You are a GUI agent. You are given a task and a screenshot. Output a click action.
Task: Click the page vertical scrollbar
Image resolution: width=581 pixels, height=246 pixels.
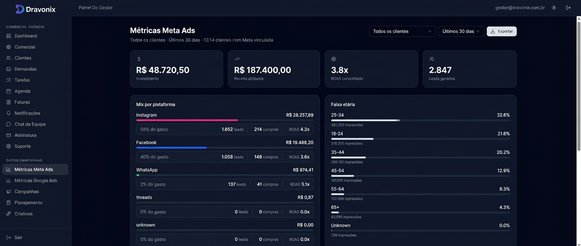pyautogui.click(x=579, y=86)
